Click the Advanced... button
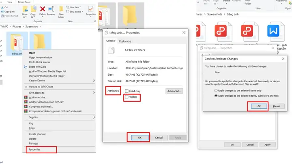292x164 pixels. (174, 91)
